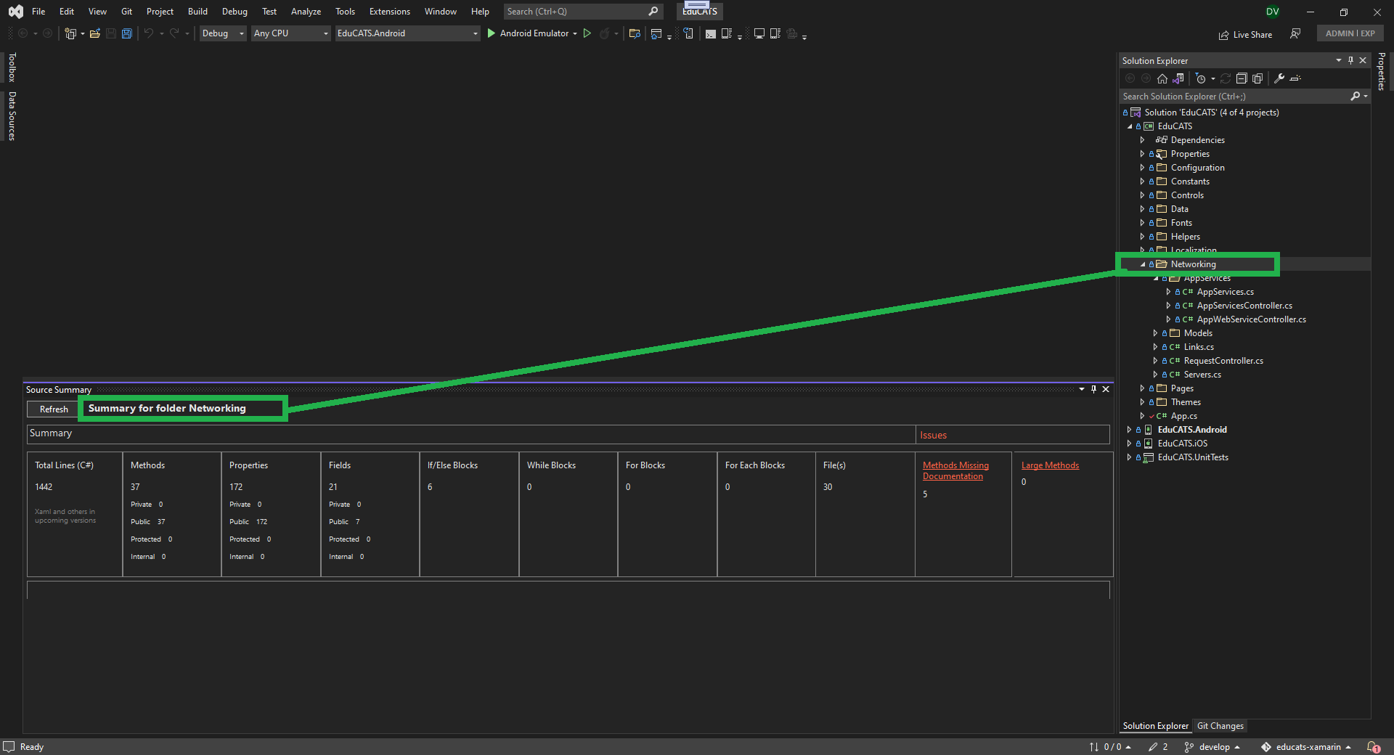Open Properties wrench icon in Solution Explorer
Viewport: 1394px width, 755px height.
(1279, 78)
